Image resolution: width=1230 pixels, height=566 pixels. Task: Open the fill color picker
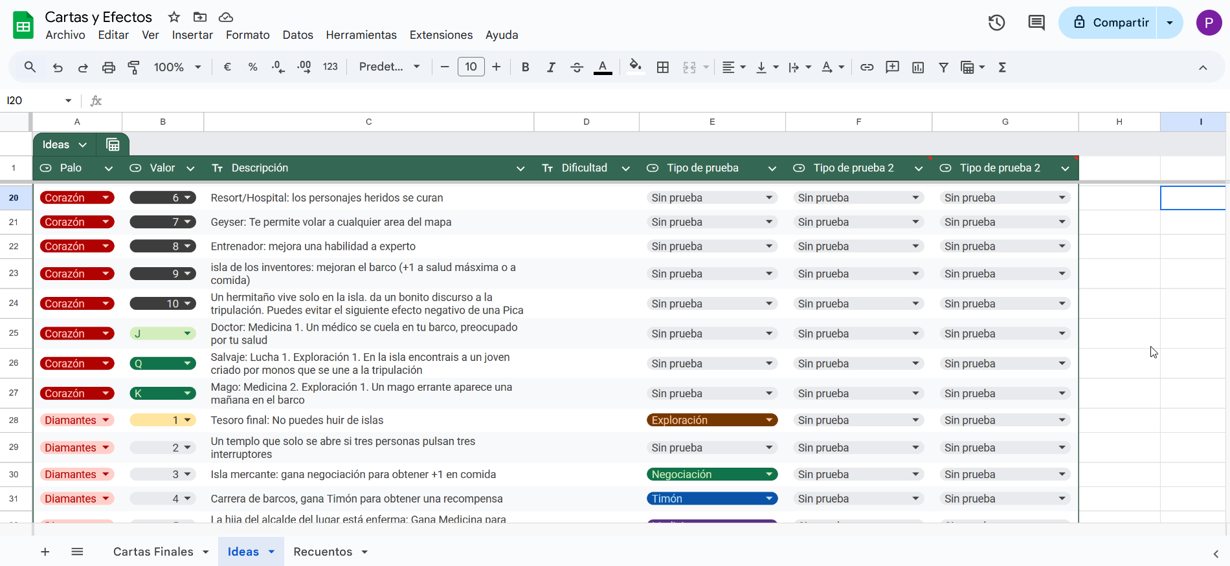click(x=635, y=67)
